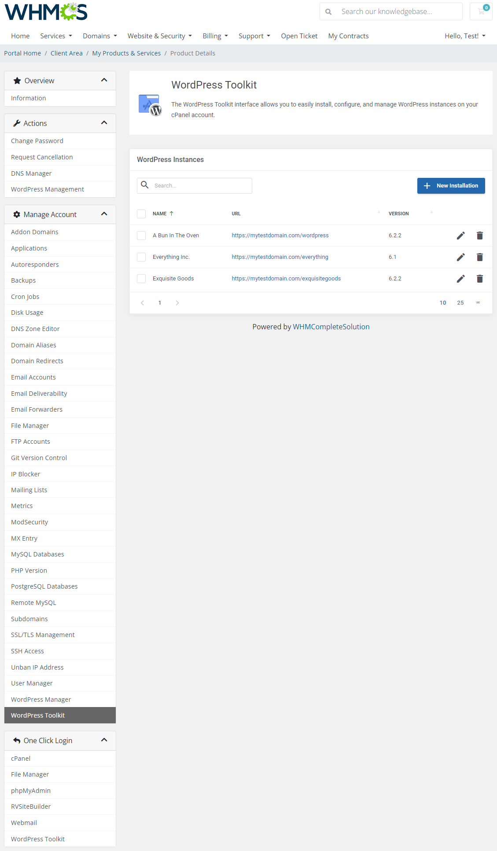Open the Hello, Test! user dropdown
Viewport: 497px width, 851px height.
pos(464,36)
